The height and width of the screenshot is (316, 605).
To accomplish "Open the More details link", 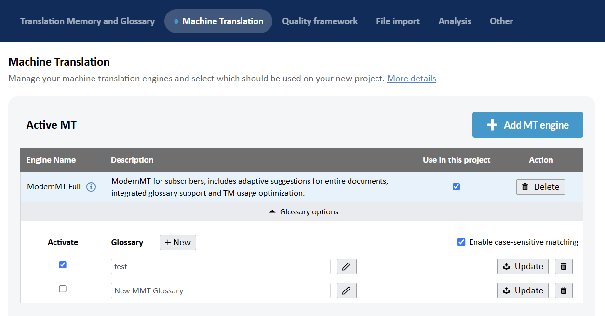I will [x=411, y=79].
